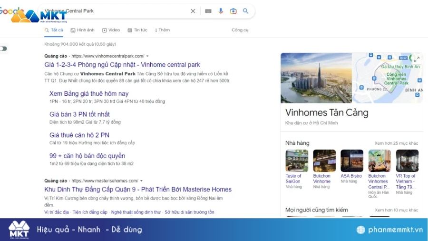Click the Nhà hàng section heading
This screenshot has width=428, height=241.
[x=297, y=143]
